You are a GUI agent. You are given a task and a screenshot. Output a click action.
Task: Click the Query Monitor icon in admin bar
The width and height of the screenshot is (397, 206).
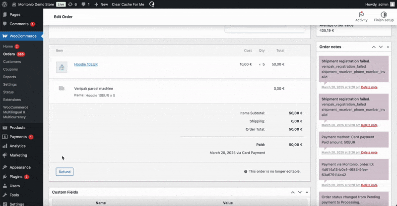click(152, 4)
